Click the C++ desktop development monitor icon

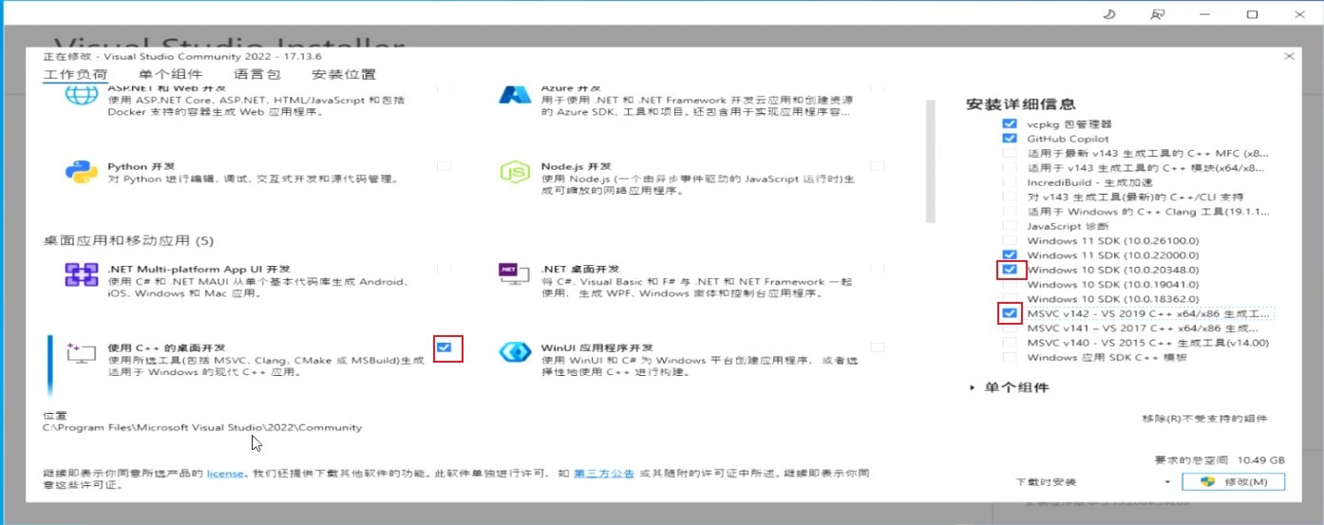click(x=82, y=353)
